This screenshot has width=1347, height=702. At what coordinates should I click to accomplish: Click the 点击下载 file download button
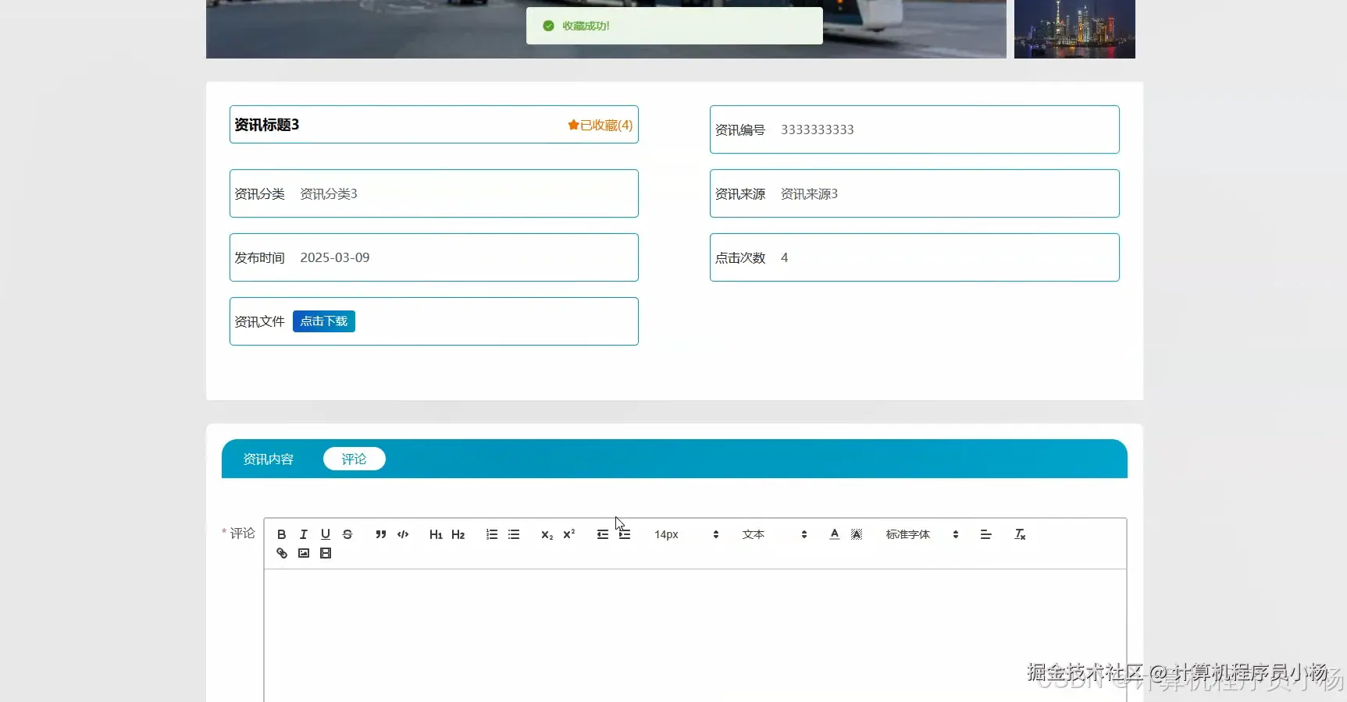tap(324, 321)
